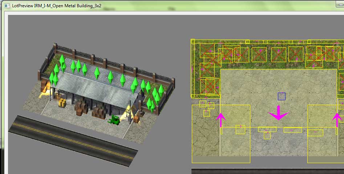Select the red-crossed prop box above the blue square
This screenshot has height=174, width=344.
279,54
